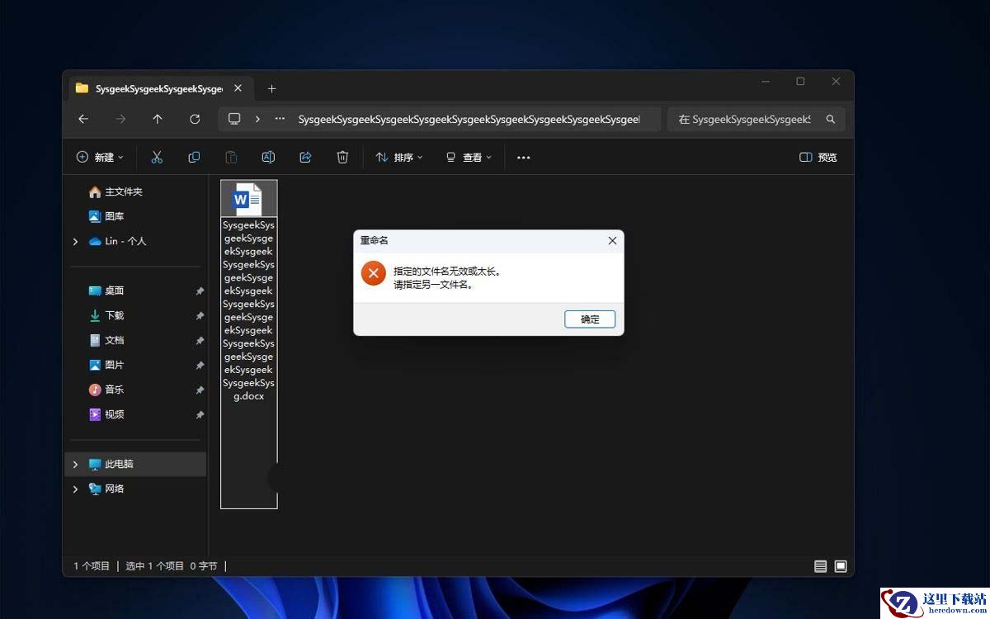The width and height of the screenshot is (990, 619).
Task: Open 桌面 in quick access
Action: point(106,291)
